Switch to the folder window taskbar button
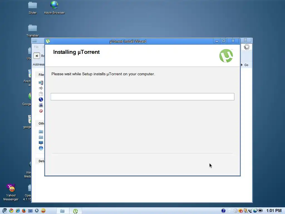Screen dimensions: 285x214 point(62,211)
